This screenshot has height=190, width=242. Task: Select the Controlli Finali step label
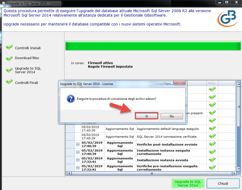pos(26,83)
